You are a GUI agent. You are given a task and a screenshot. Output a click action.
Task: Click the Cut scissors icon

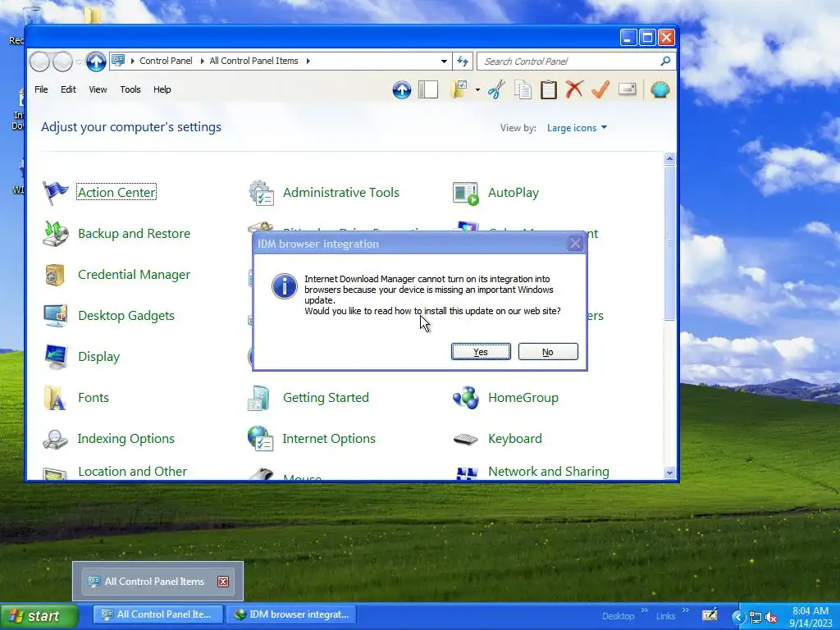pos(496,89)
